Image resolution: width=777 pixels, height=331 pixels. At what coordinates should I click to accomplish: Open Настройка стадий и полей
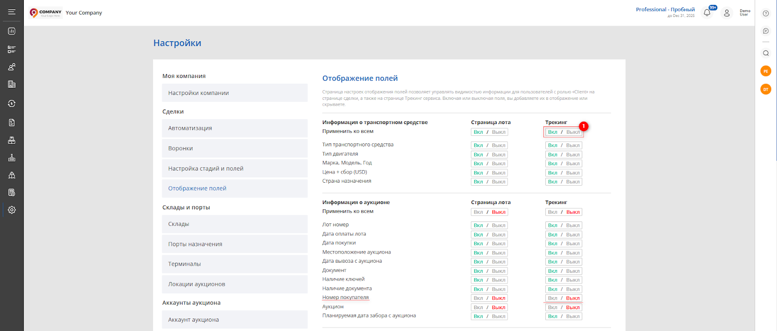pos(235,169)
